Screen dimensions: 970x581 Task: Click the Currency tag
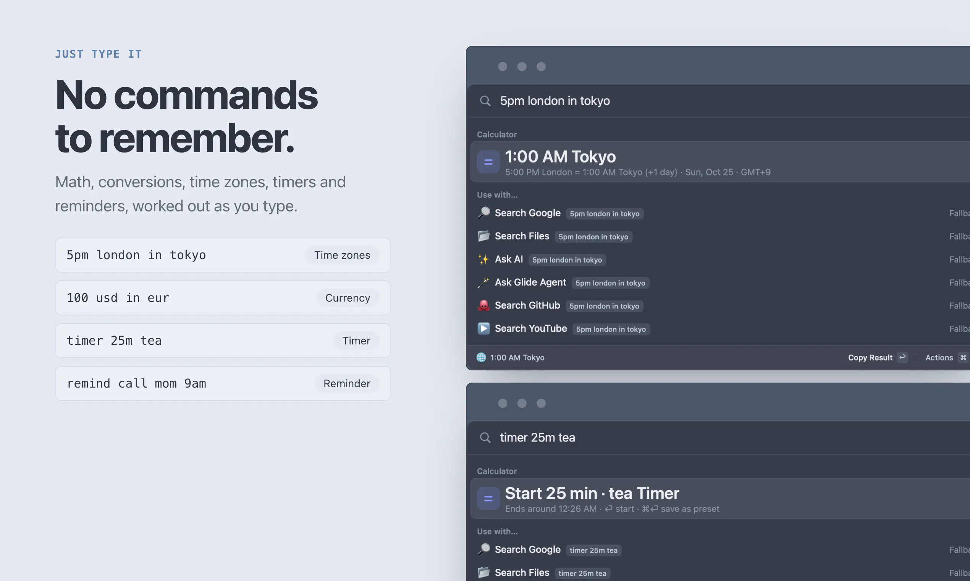pyautogui.click(x=347, y=298)
